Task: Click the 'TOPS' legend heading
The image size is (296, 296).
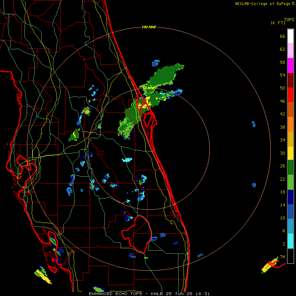Action: [289, 20]
